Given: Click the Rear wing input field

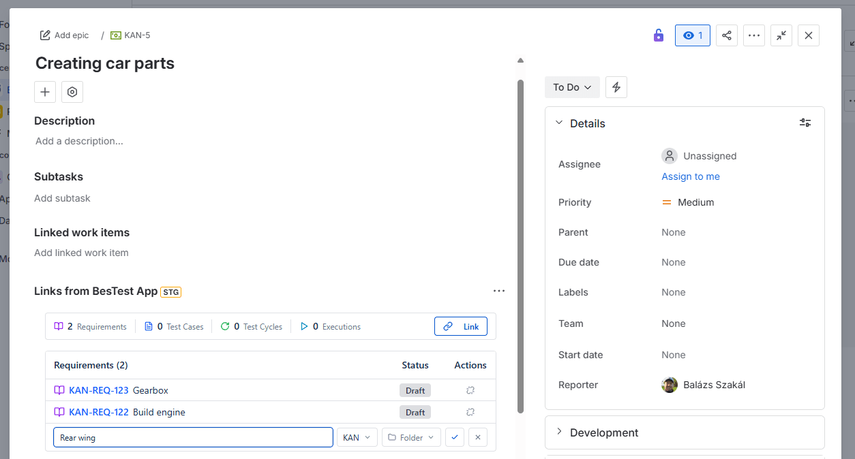Looking at the screenshot, I should point(193,437).
